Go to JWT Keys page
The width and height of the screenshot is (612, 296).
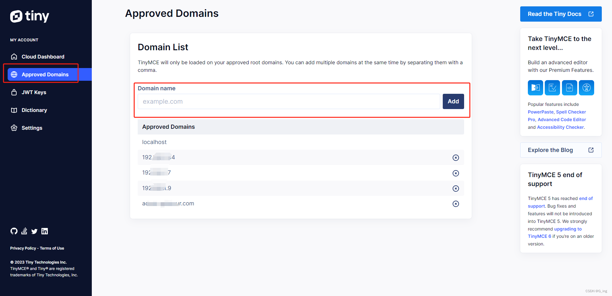tap(34, 92)
